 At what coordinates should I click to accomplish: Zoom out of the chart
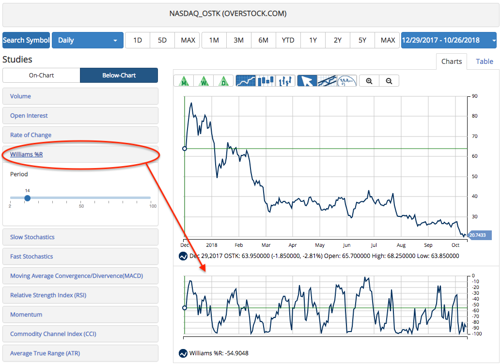(389, 81)
